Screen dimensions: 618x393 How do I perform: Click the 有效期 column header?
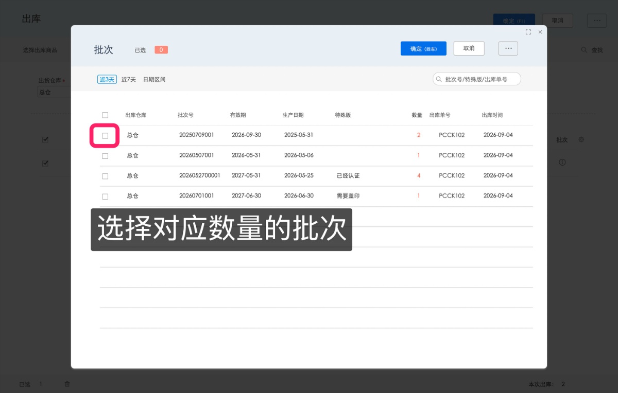click(x=238, y=115)
